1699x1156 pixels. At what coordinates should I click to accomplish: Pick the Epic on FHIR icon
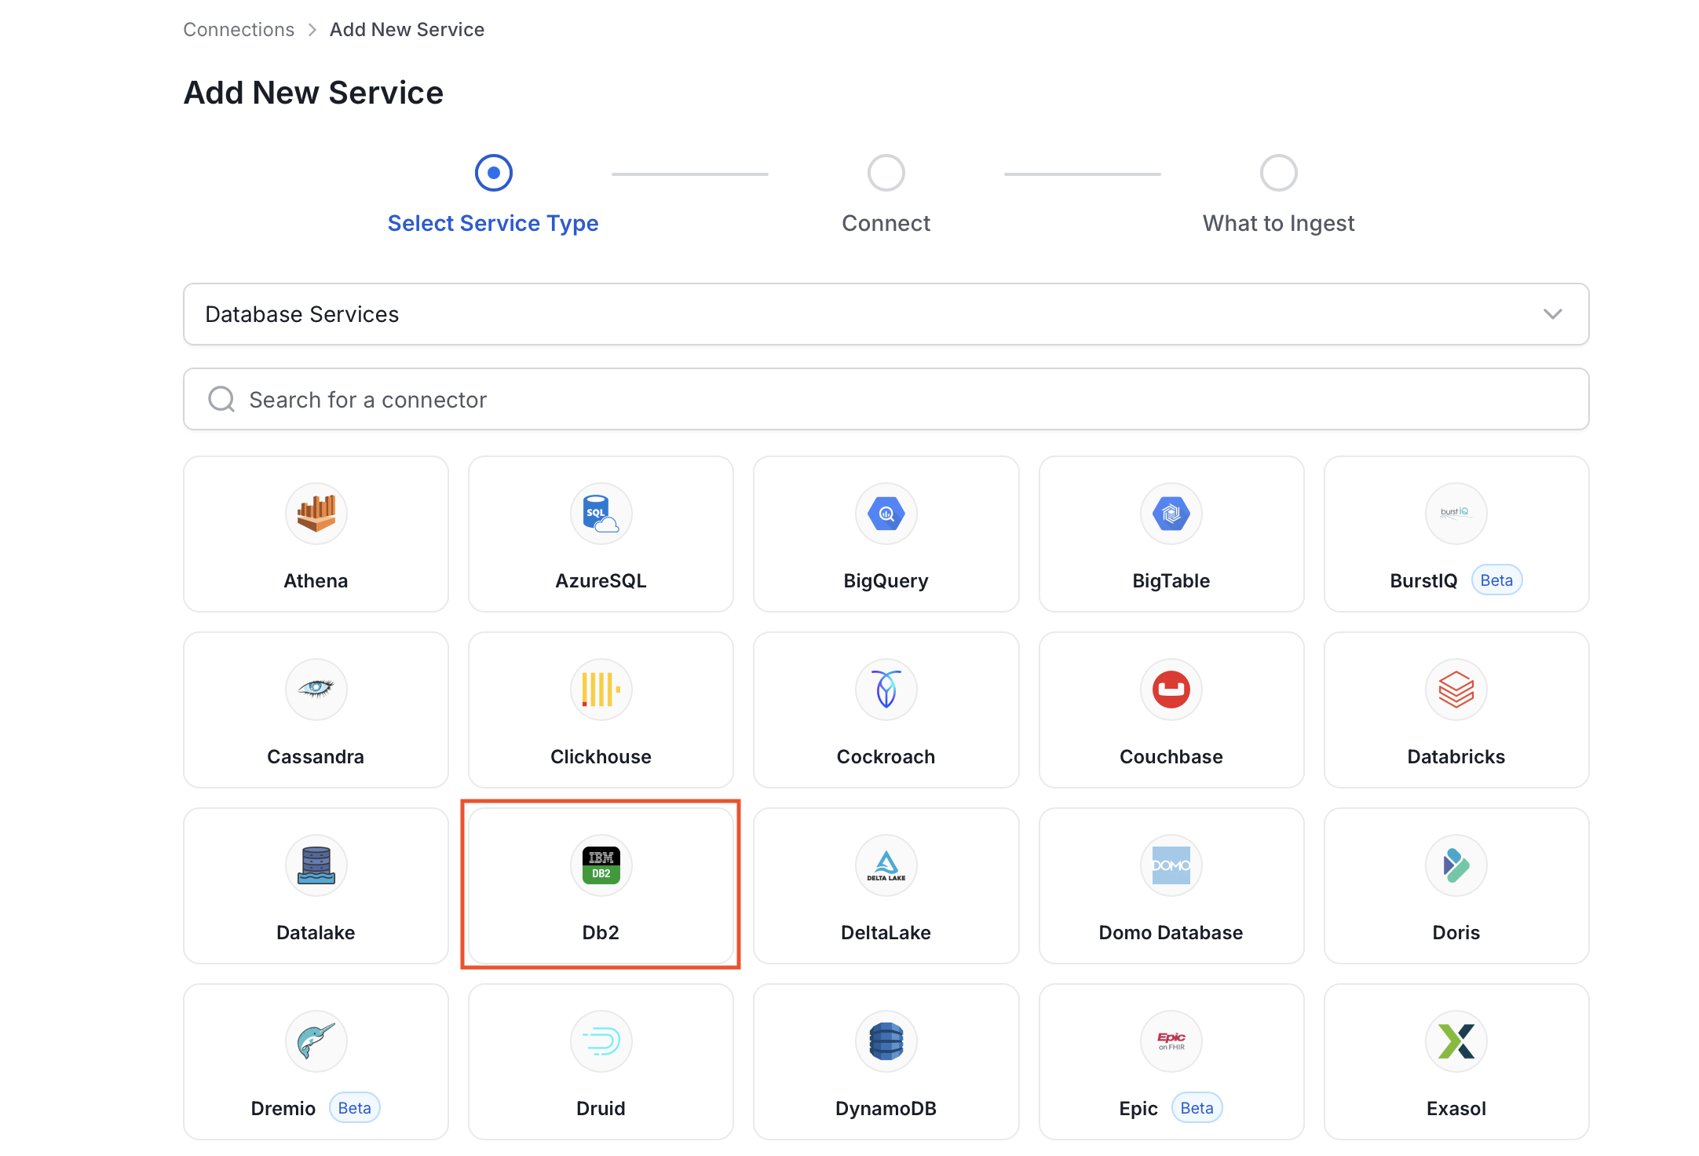(x=1171, y=1041)
